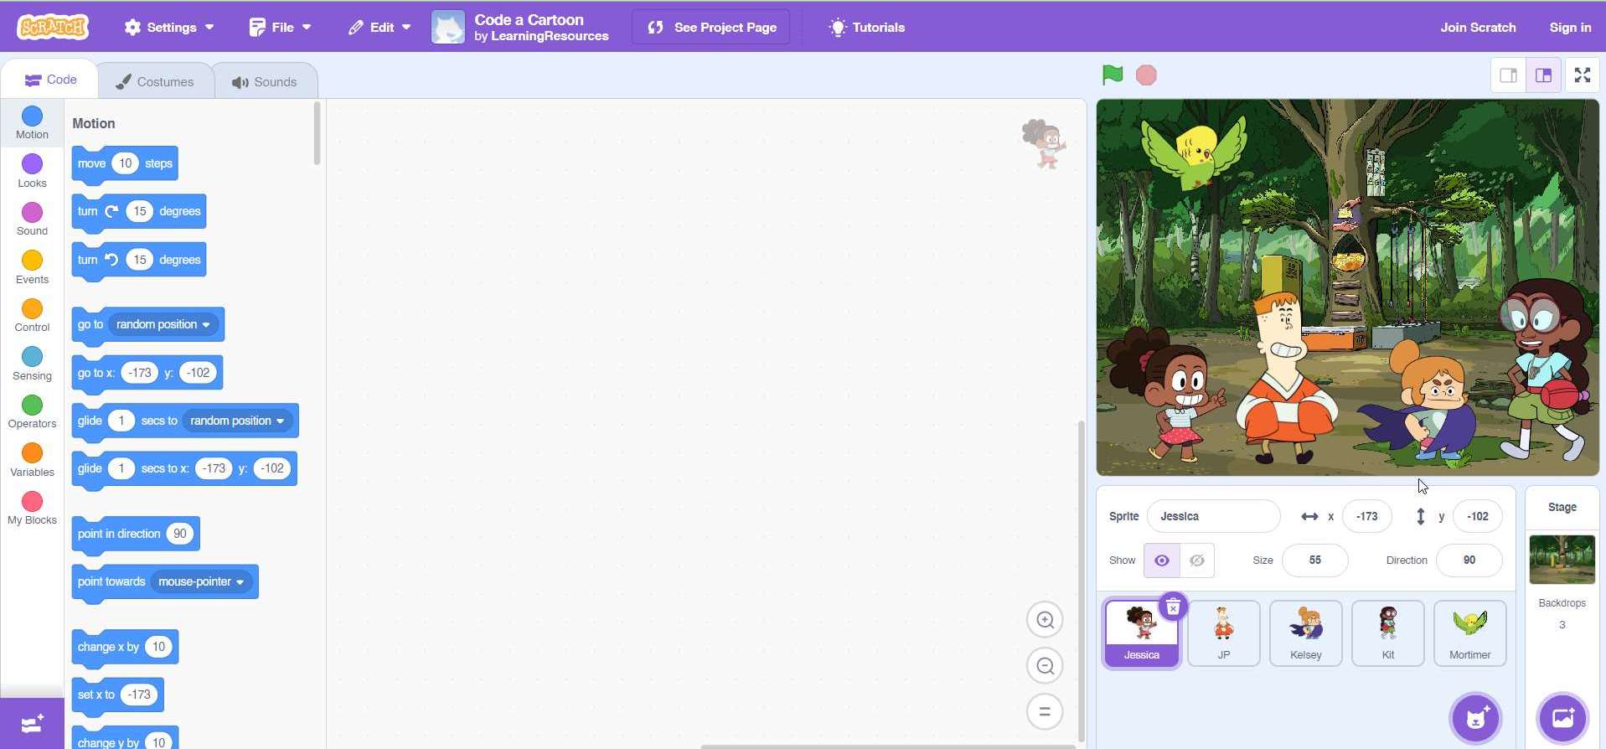Open the Control block category
The height and width of the screenshot is (749, 1606).
tap(32, 315)
